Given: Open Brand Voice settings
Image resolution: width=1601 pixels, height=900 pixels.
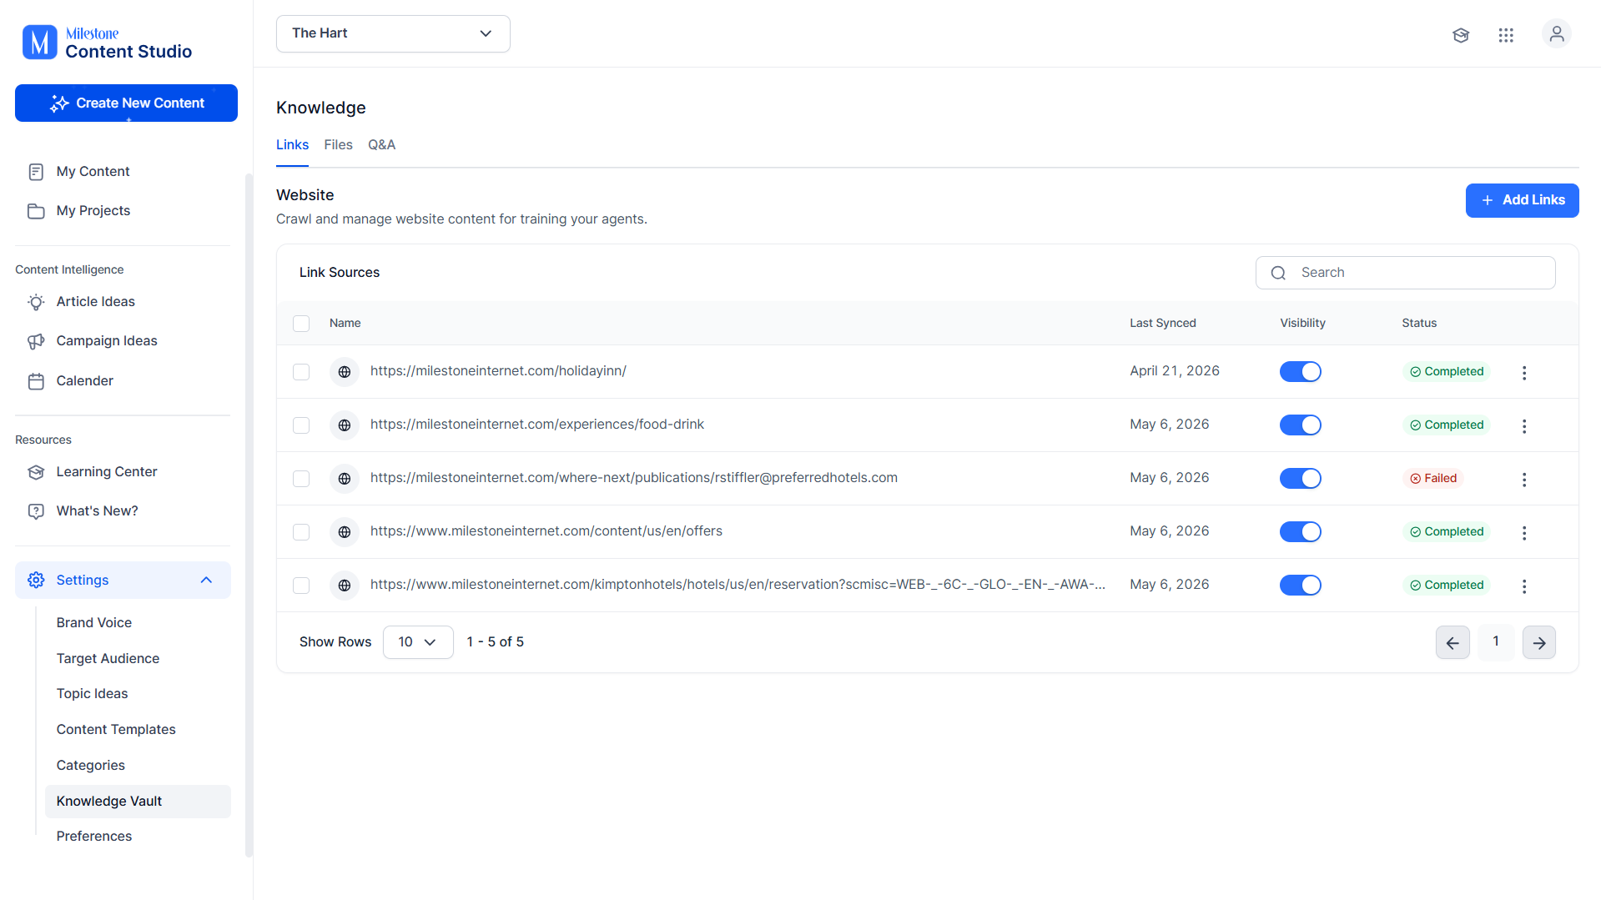Looking at the screenshot, I should [x=94, y=623].
